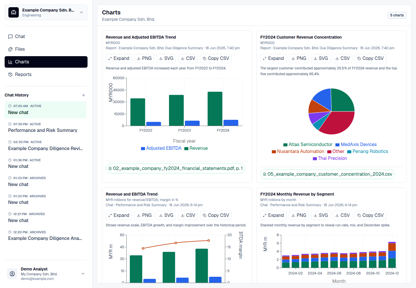Go to the Reports page

(46, 75)
